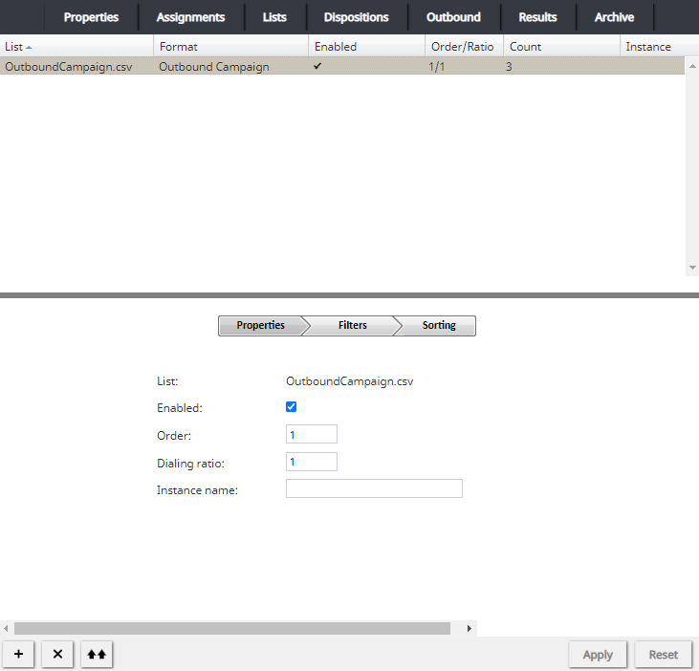Click the Instance name text field

coord(374,489)
